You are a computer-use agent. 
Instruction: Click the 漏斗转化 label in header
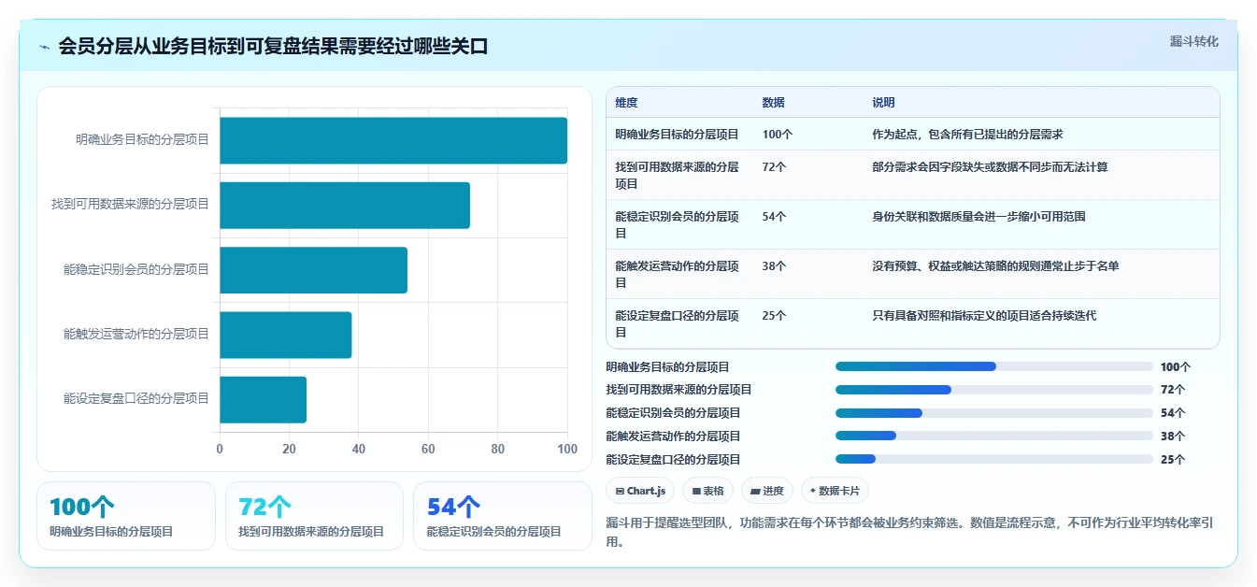[x=1193, y=41]
